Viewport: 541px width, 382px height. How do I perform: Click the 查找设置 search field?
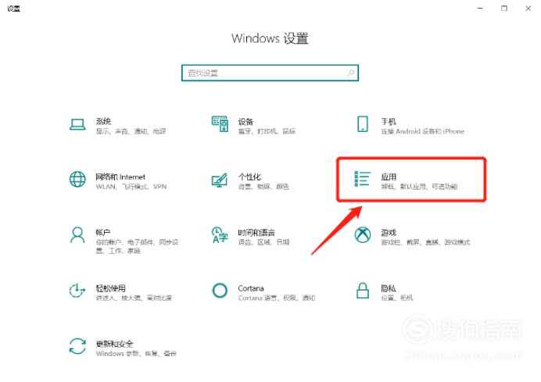coord(270,73)
